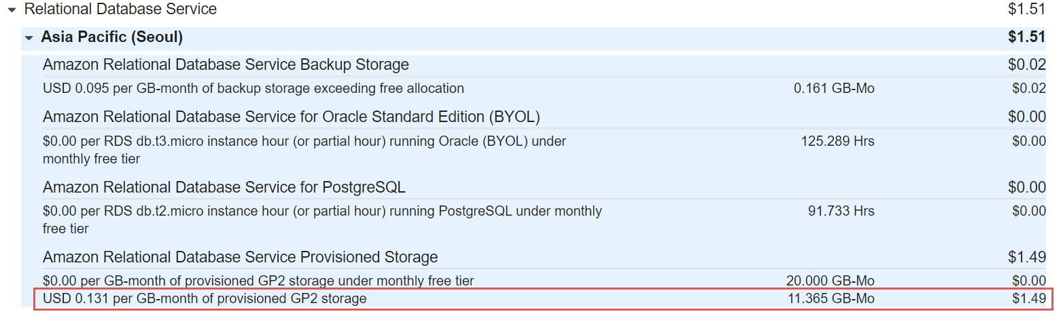
Task: Click the Backup Storage section header
Action: pyautogui.click(x=226, y=65)
